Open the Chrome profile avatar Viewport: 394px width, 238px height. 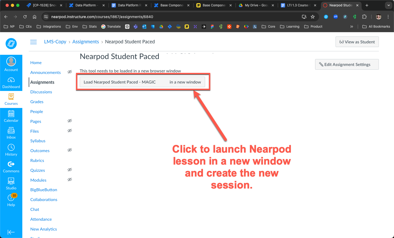[379, 17]
